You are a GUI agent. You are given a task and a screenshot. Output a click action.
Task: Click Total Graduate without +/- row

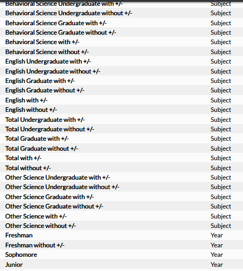tap(121, 149)
